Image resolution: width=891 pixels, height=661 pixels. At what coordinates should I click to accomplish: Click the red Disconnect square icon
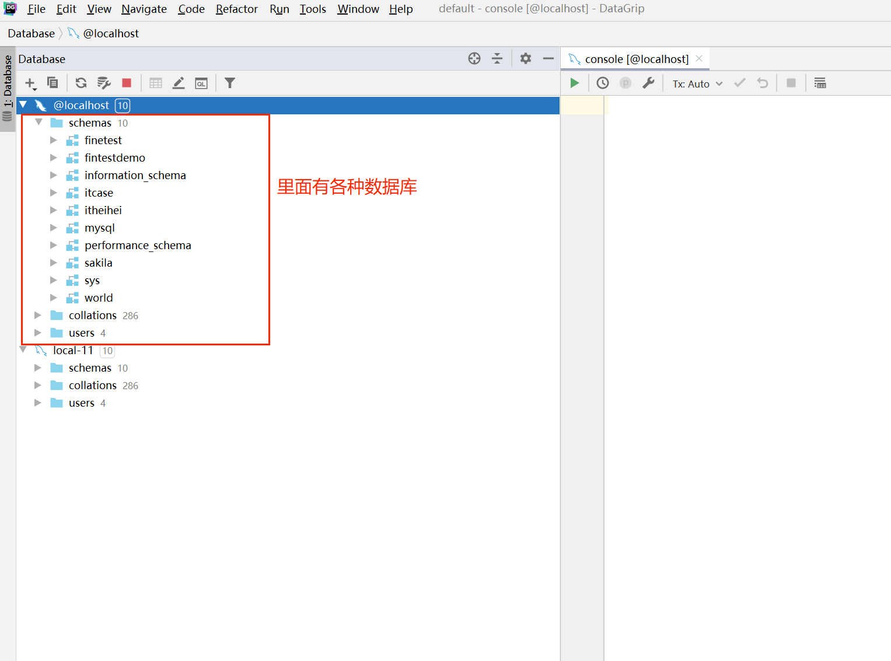coord(127,83)
